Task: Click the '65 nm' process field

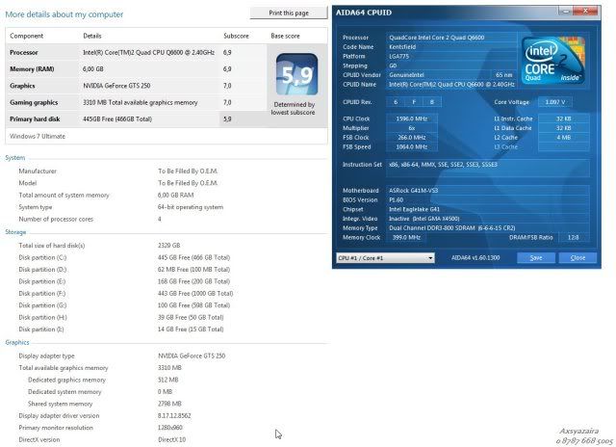Action: (x=503, y=75)
